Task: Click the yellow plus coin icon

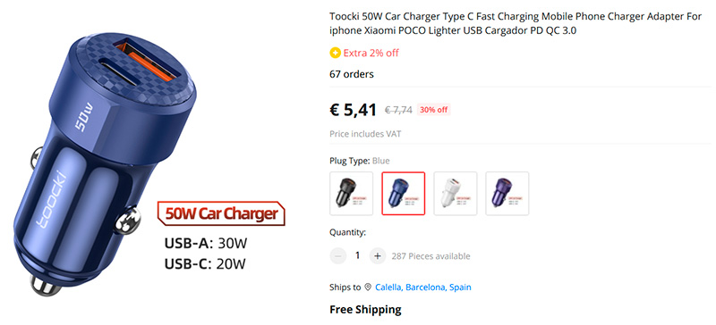Action: 335,53
